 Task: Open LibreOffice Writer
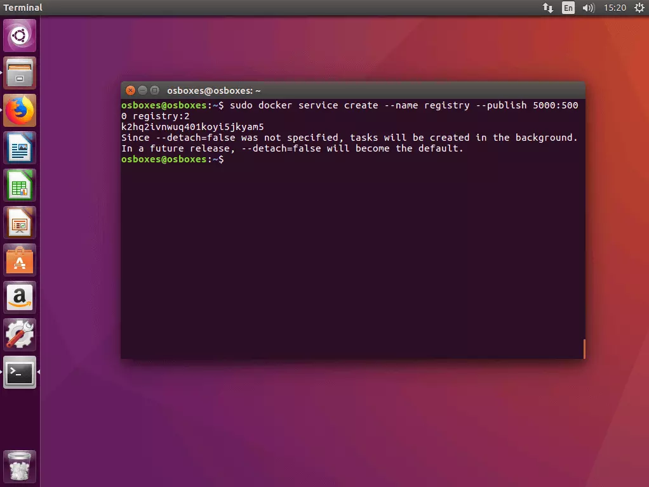[20, 148]
